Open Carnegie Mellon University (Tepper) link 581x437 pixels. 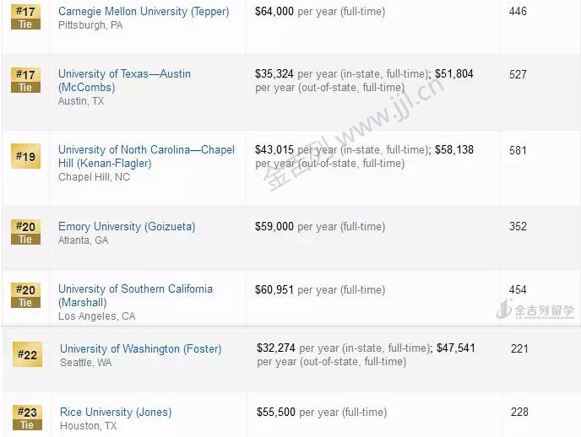coord(144,12)
